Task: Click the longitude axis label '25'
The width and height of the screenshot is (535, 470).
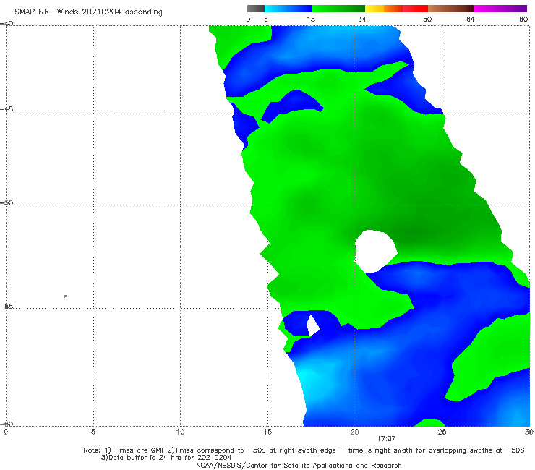Action: [x=442, y=432]
